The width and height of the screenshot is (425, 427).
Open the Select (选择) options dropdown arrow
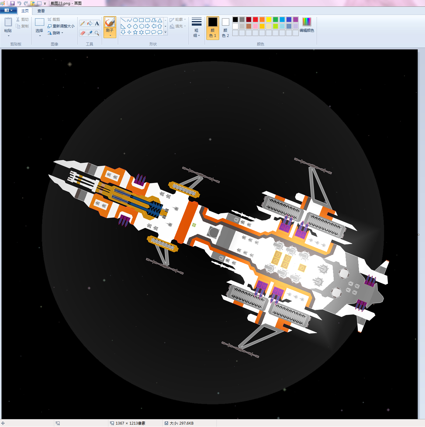point(40,36)
